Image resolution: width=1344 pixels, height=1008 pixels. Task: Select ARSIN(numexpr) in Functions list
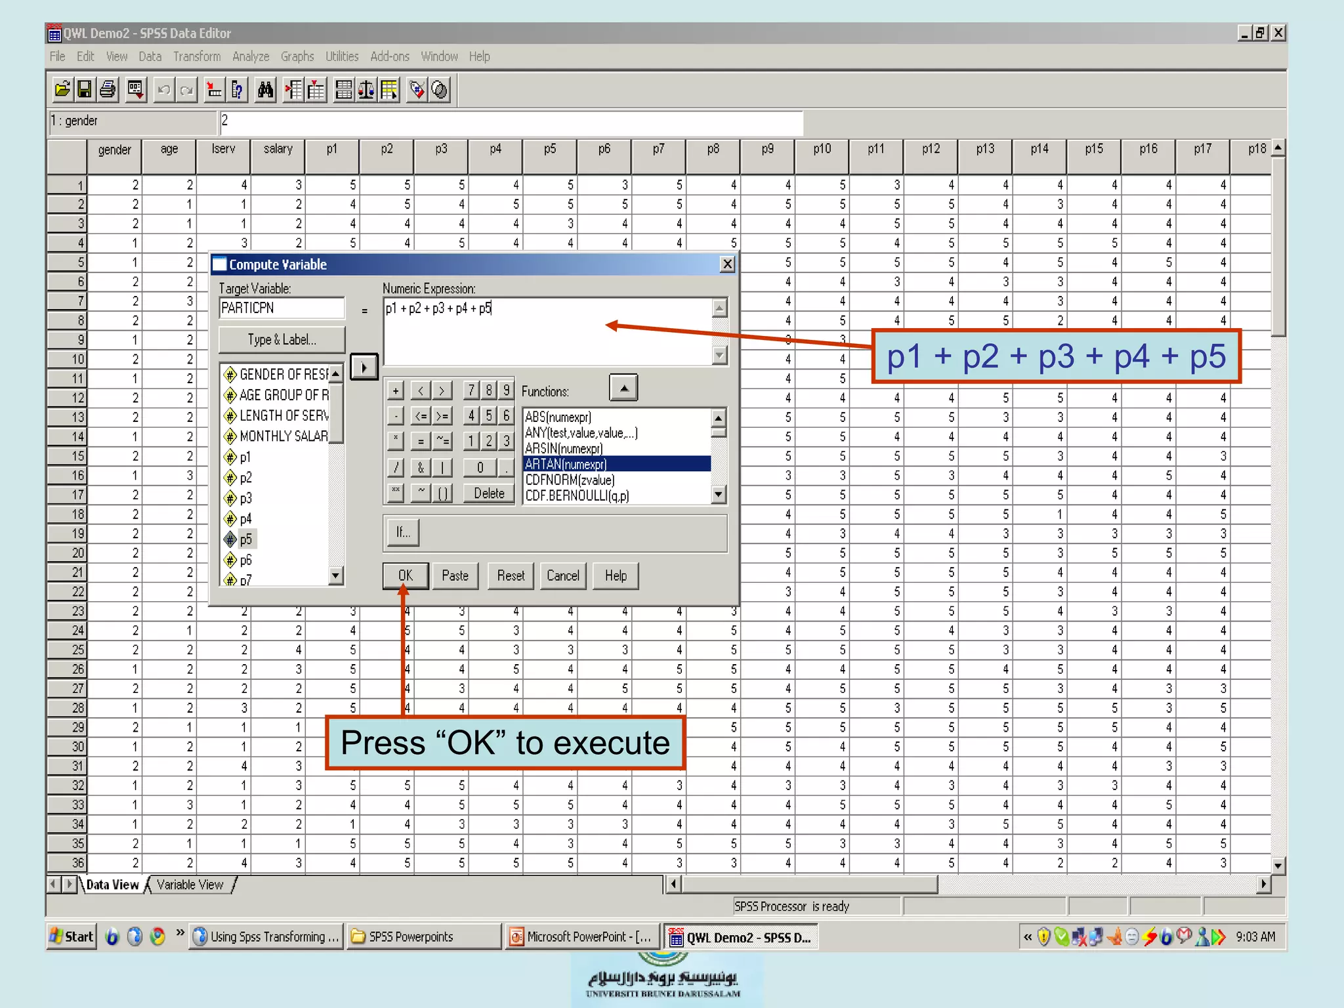pyautogui.click(x=564, y=448)
